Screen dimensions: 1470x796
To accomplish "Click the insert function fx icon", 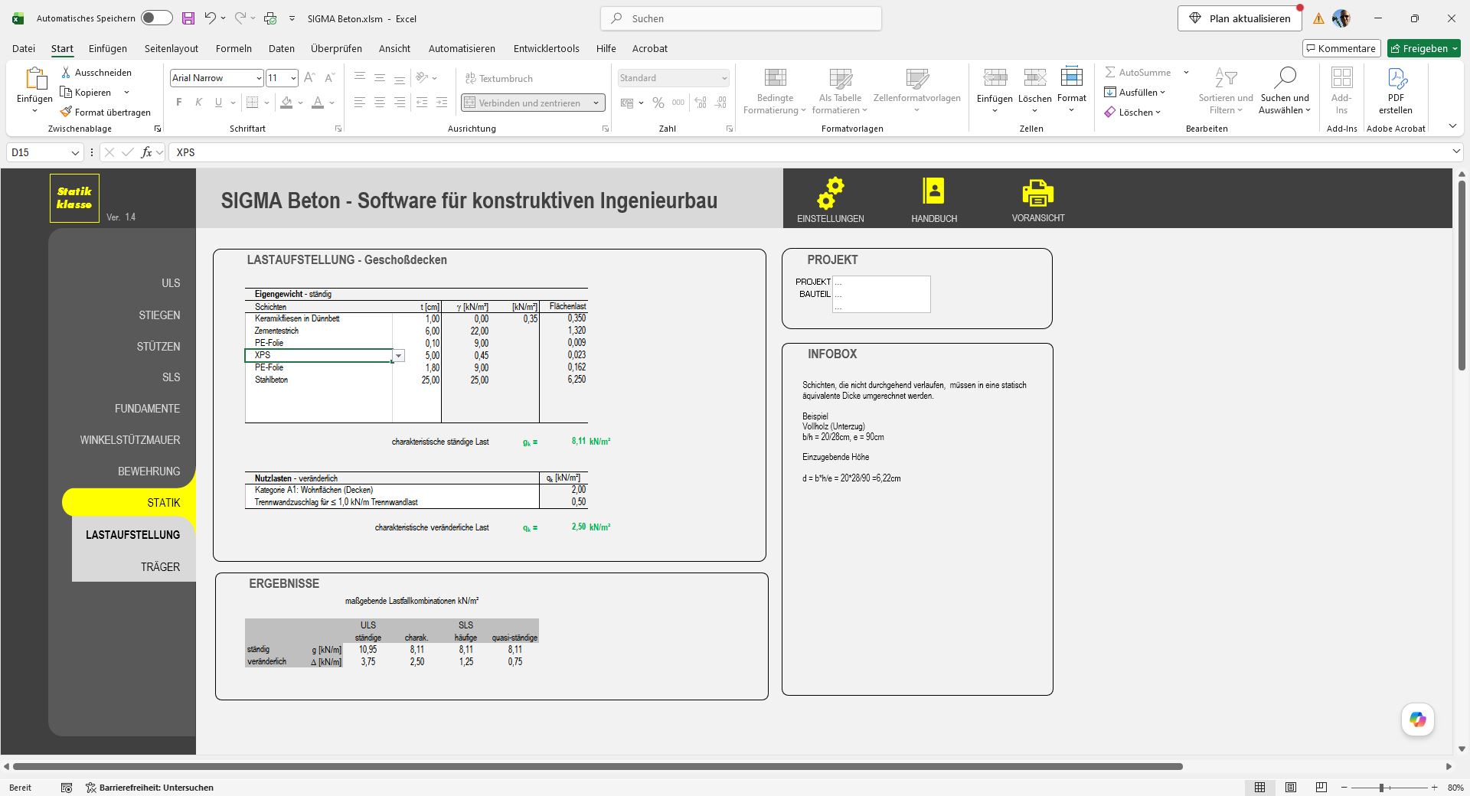I will pos(146,152).
